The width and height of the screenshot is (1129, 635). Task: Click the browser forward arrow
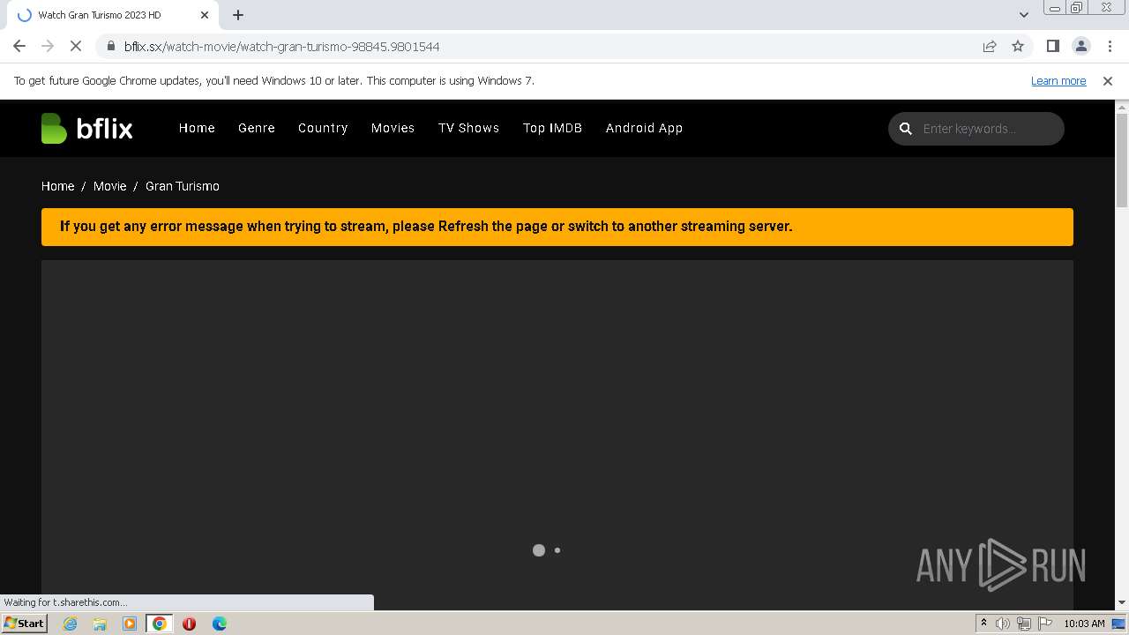(48, 46)
